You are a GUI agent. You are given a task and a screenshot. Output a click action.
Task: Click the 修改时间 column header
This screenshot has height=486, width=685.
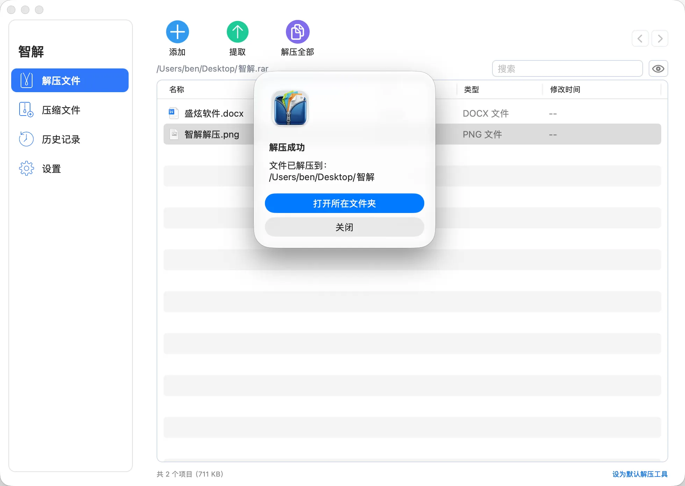[x=565, y=89]
